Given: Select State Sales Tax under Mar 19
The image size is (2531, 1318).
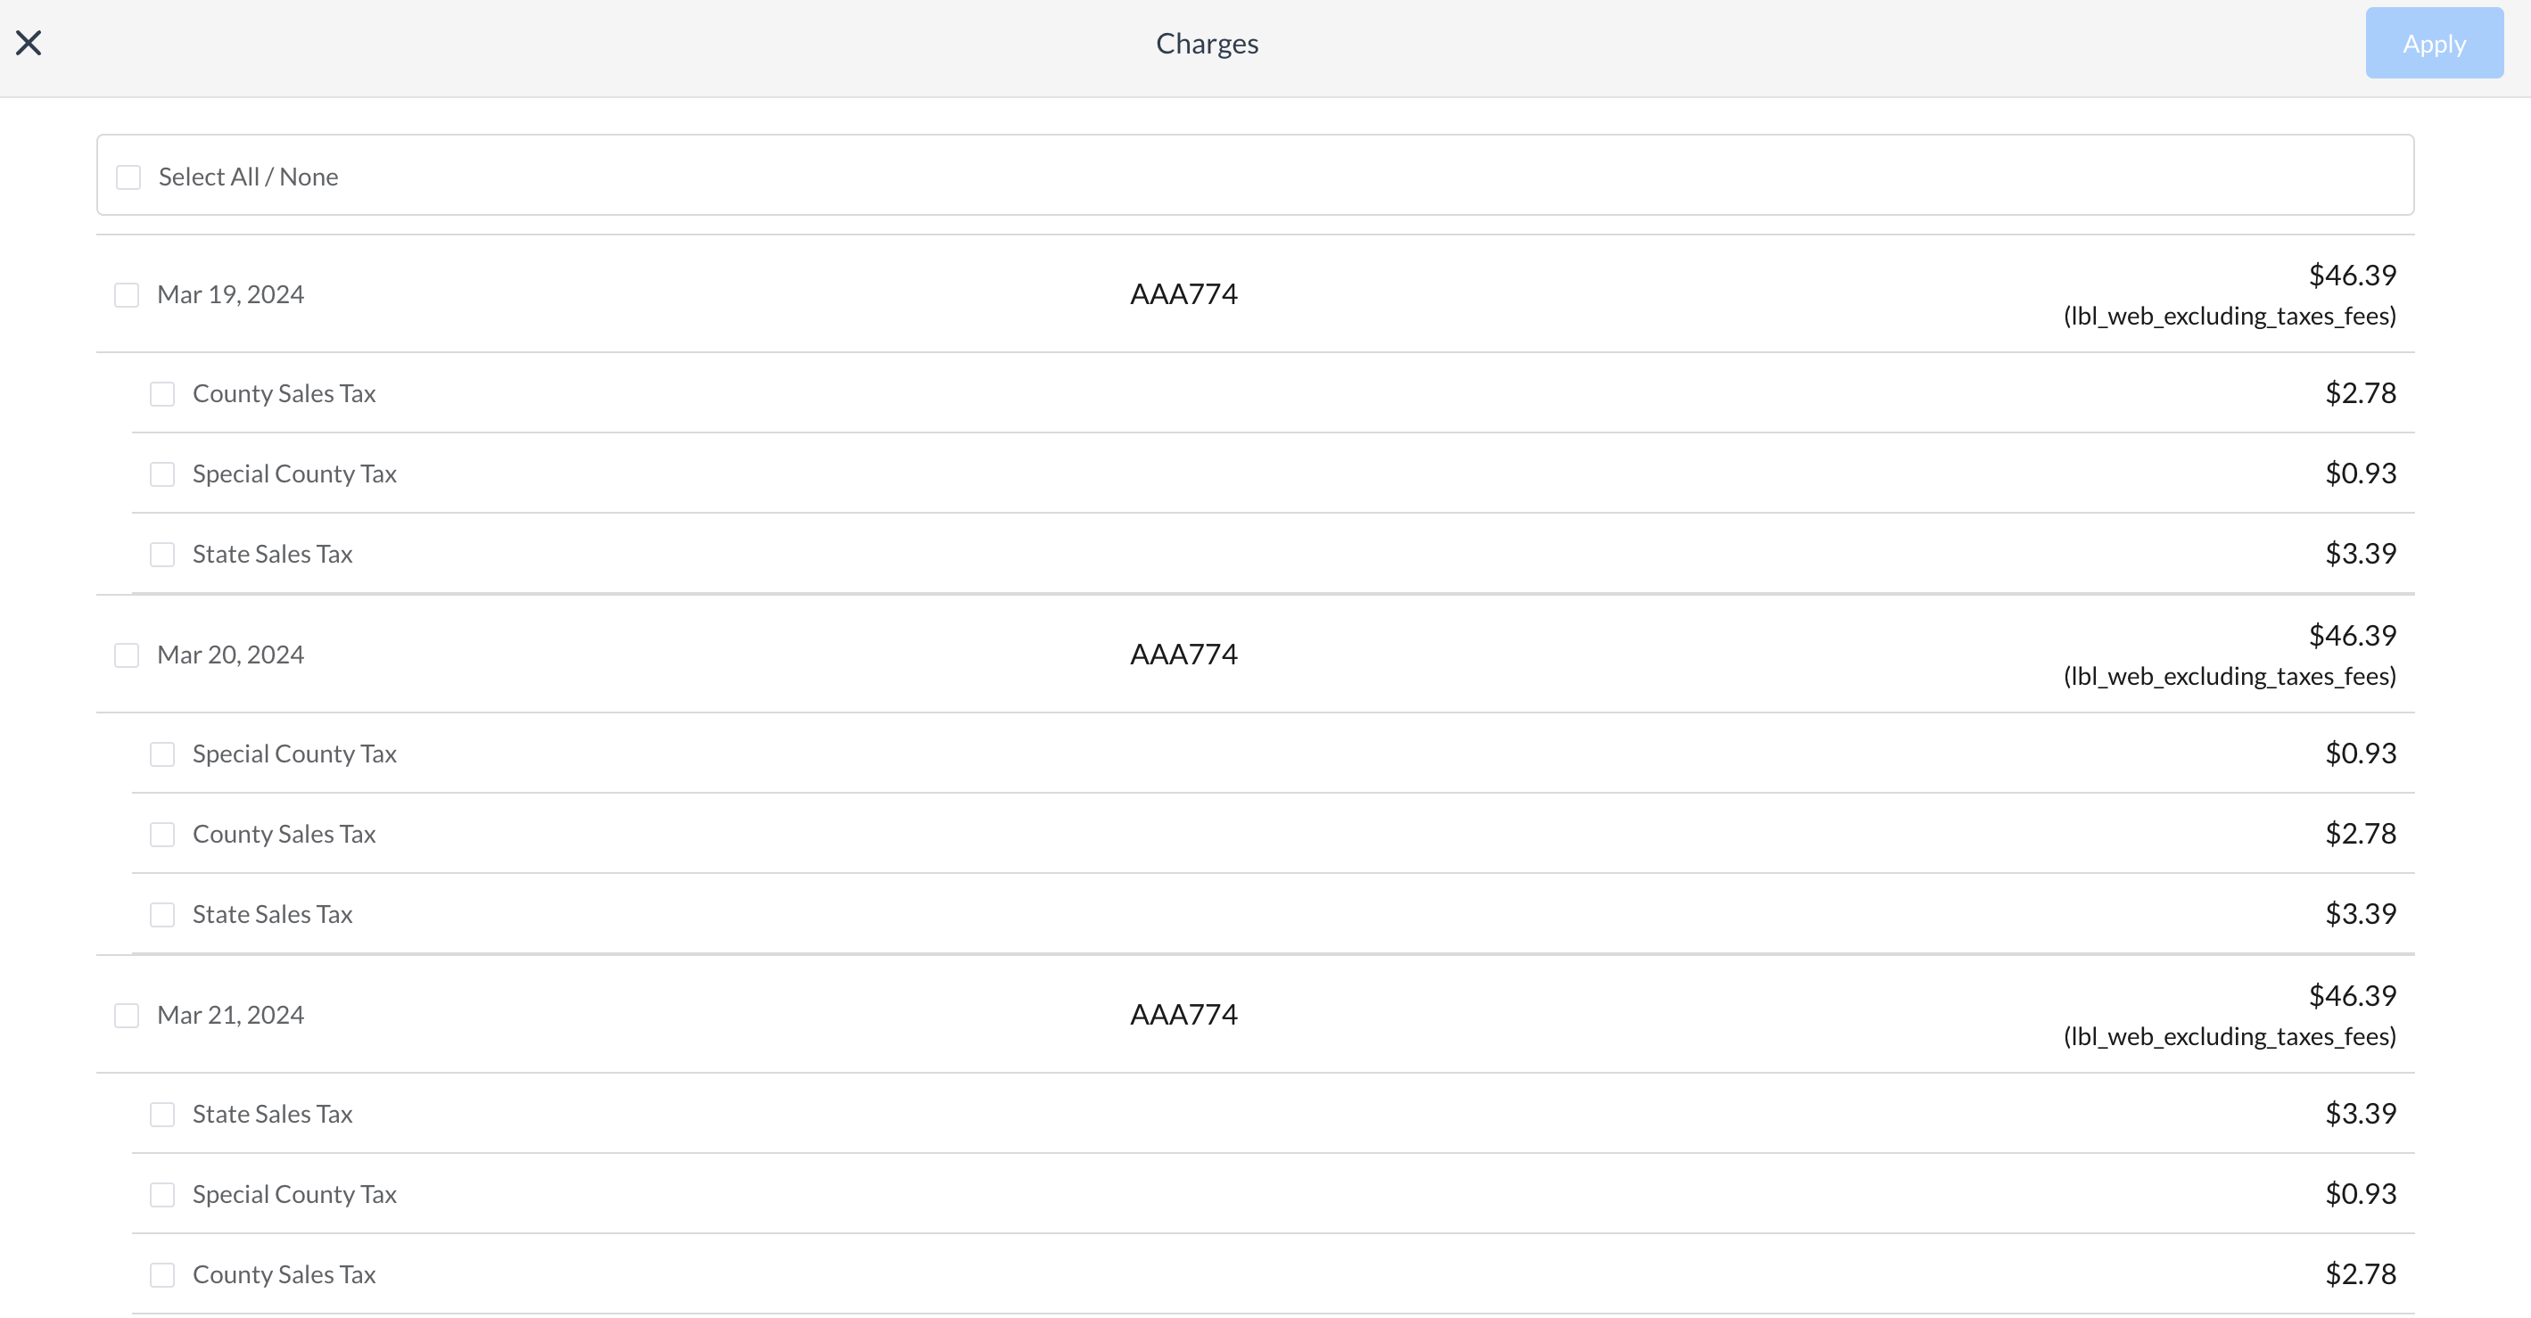Looking at the screenshot, I should click(163, 554).
